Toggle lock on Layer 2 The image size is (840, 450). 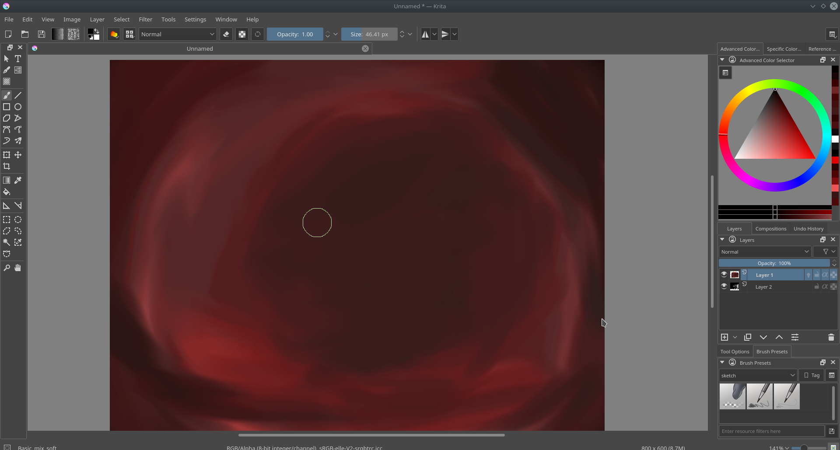coord(817,286)
